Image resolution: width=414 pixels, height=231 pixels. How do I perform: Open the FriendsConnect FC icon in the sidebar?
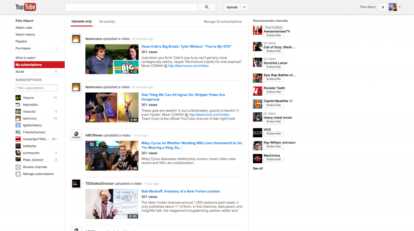click(x=18, y=132)
